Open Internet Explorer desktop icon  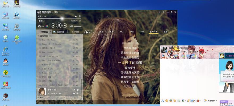coord(6,51)
